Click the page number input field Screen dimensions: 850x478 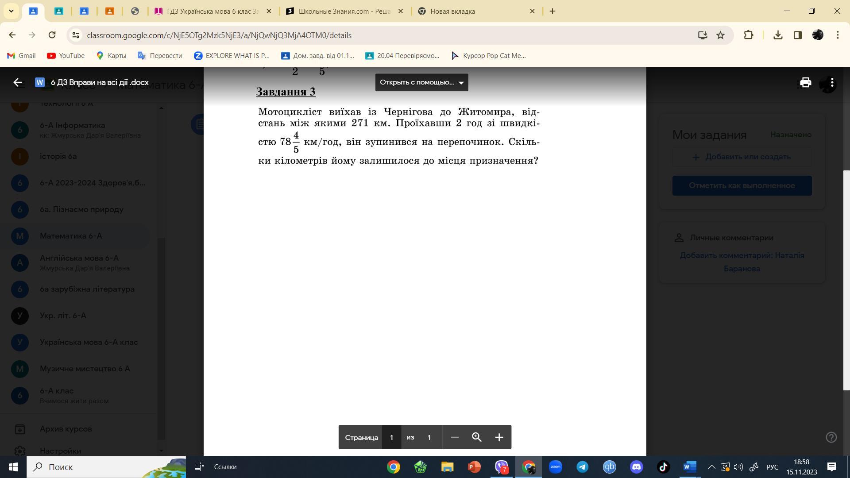pyautogui.click(x=391, y=437)
